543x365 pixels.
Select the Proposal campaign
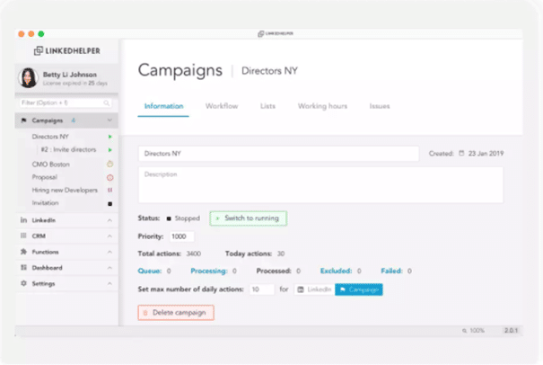click(x=44, y=177)
